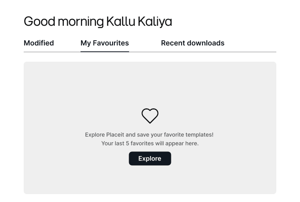Click the word Modified in tab bar

tap(39, 43)
